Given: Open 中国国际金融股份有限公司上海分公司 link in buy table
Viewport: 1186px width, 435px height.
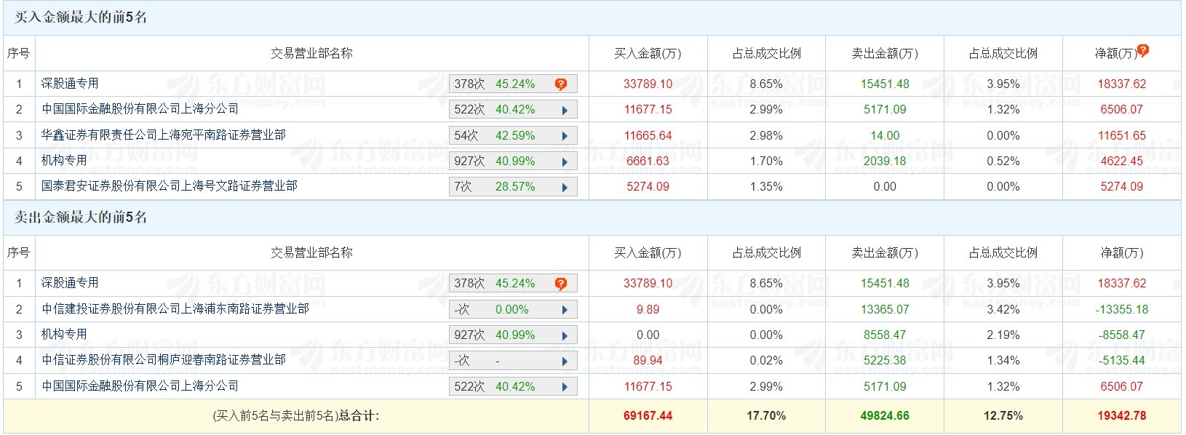Looking at the screenshot, I should pos(140,109).
